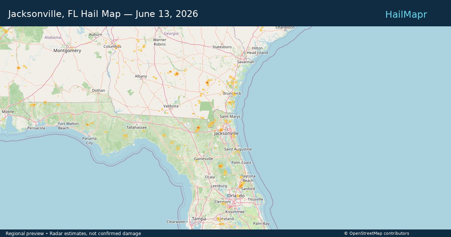Image resolution: width=451 pixels, height=237 pixels.
Task: Click the Alabama state label
Action: click(53, 37)
